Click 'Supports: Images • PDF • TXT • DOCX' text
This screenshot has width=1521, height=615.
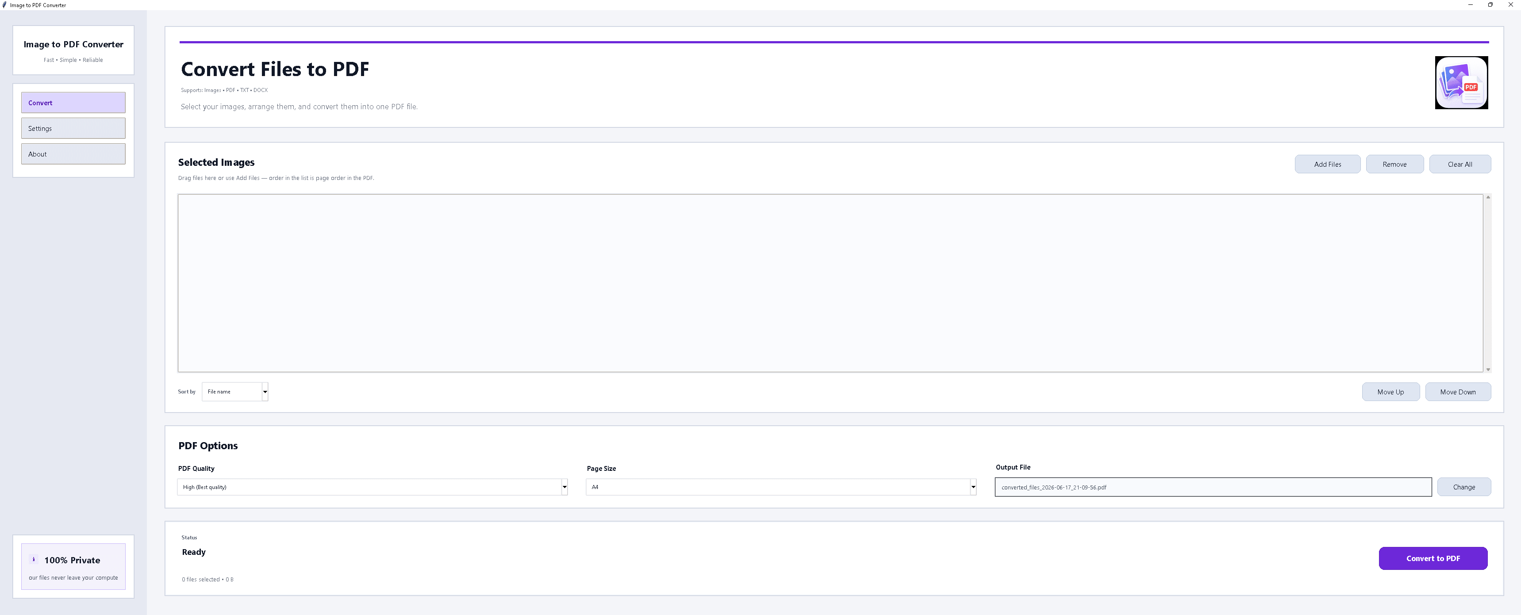224,90
